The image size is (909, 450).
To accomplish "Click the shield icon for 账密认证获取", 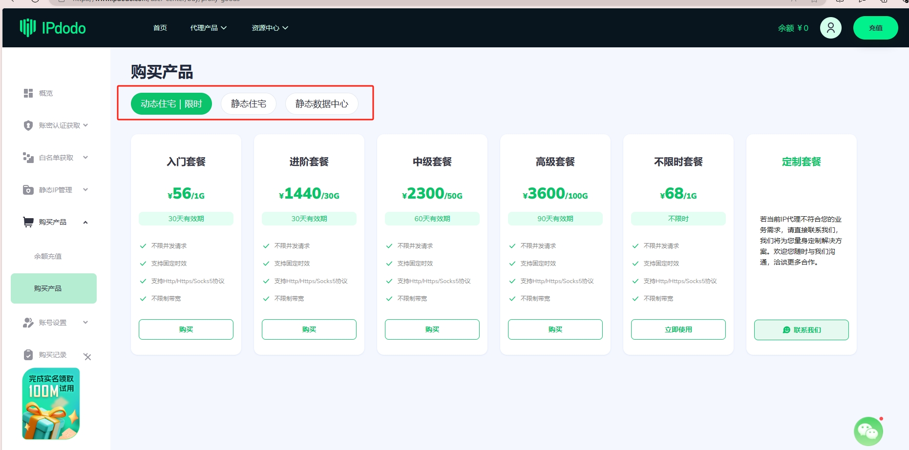I will coord(28,125).
